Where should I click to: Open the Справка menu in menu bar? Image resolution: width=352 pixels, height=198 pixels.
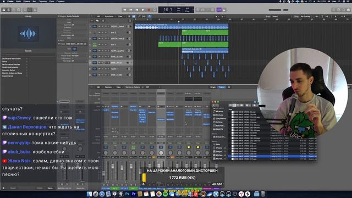(x=61, y=1)
